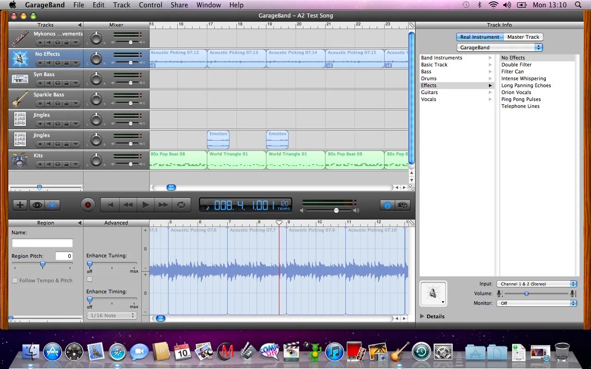
Task: Click the Region Name input field
Action: click(42, 243)
